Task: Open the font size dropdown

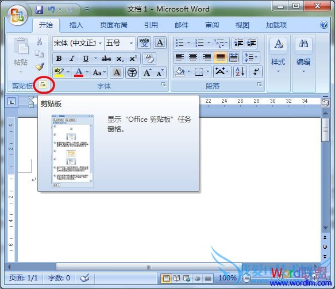Action: (x=131, y=43)
